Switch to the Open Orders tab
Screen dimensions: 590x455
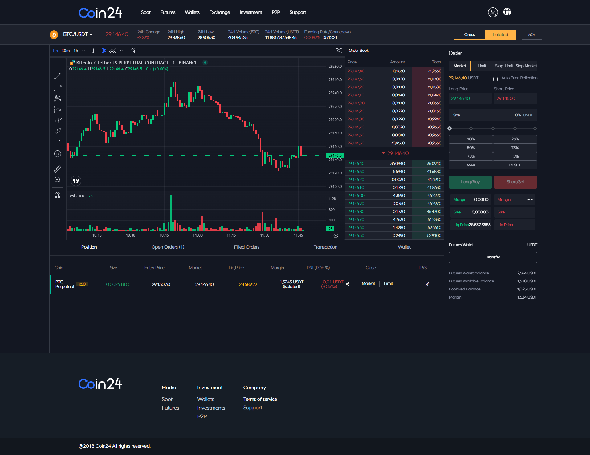point(168,247)
